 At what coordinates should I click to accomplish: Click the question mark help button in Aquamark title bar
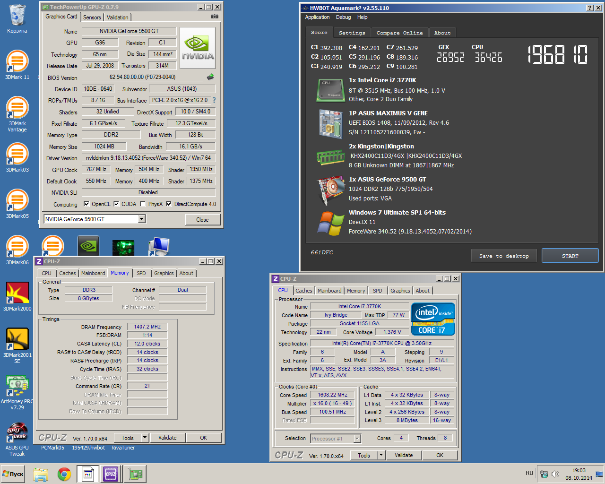(589, 8)
